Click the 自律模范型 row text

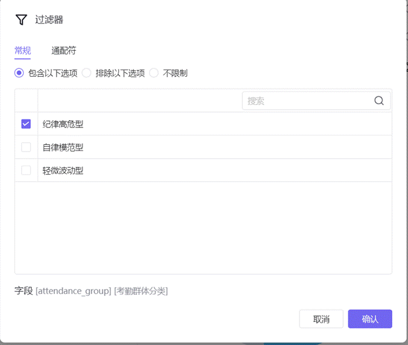pyautogui.click(x=63, y=147)
